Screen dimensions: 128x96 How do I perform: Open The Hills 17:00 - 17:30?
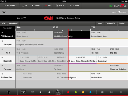coord(100,51)
